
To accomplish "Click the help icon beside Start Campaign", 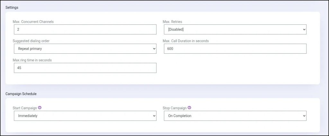I will pyautogui.click(x=40, y=108).
